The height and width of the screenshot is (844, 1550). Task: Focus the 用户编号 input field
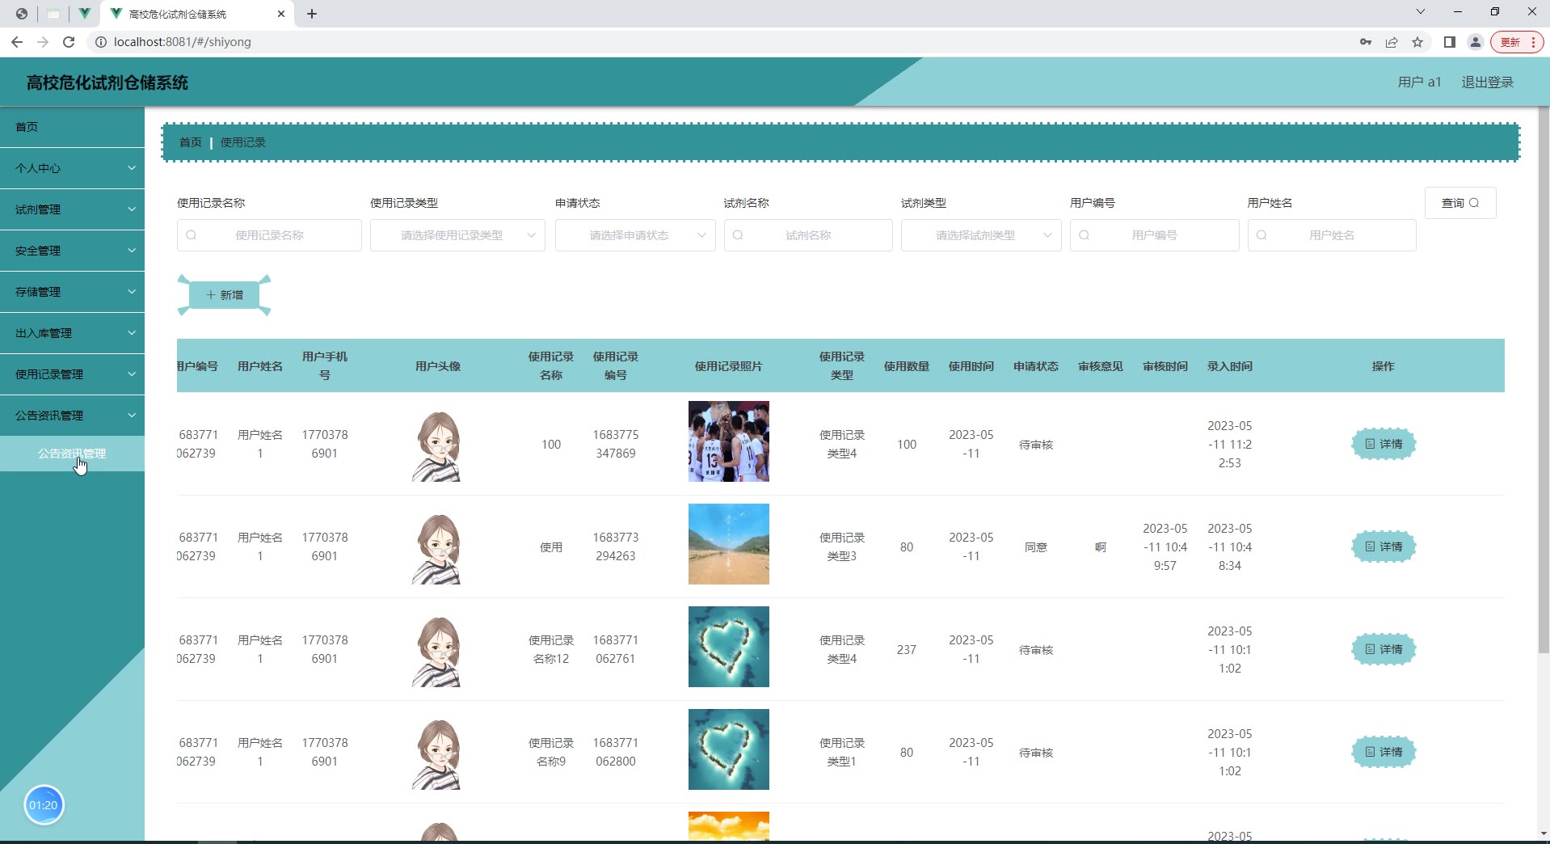click(1154, 235)
